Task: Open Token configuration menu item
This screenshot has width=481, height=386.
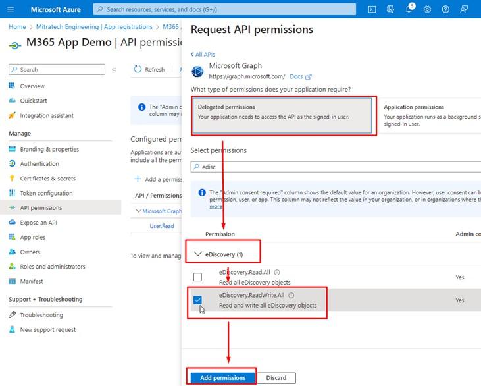Action: pyautogui.click(x=46, y=193)
